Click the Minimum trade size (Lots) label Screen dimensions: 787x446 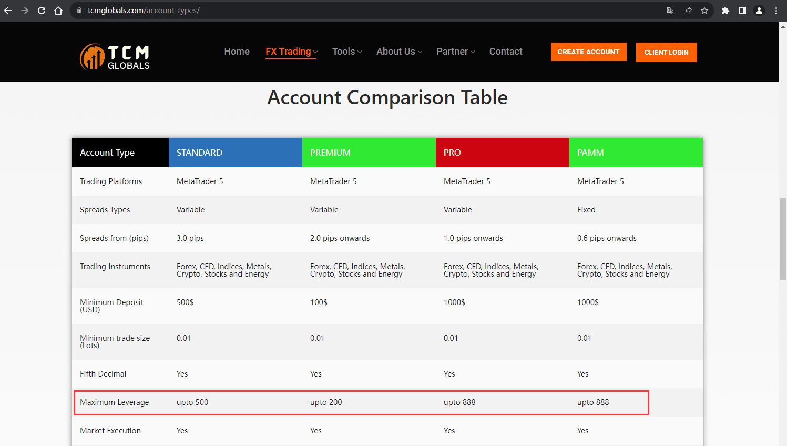pos(115,342)
